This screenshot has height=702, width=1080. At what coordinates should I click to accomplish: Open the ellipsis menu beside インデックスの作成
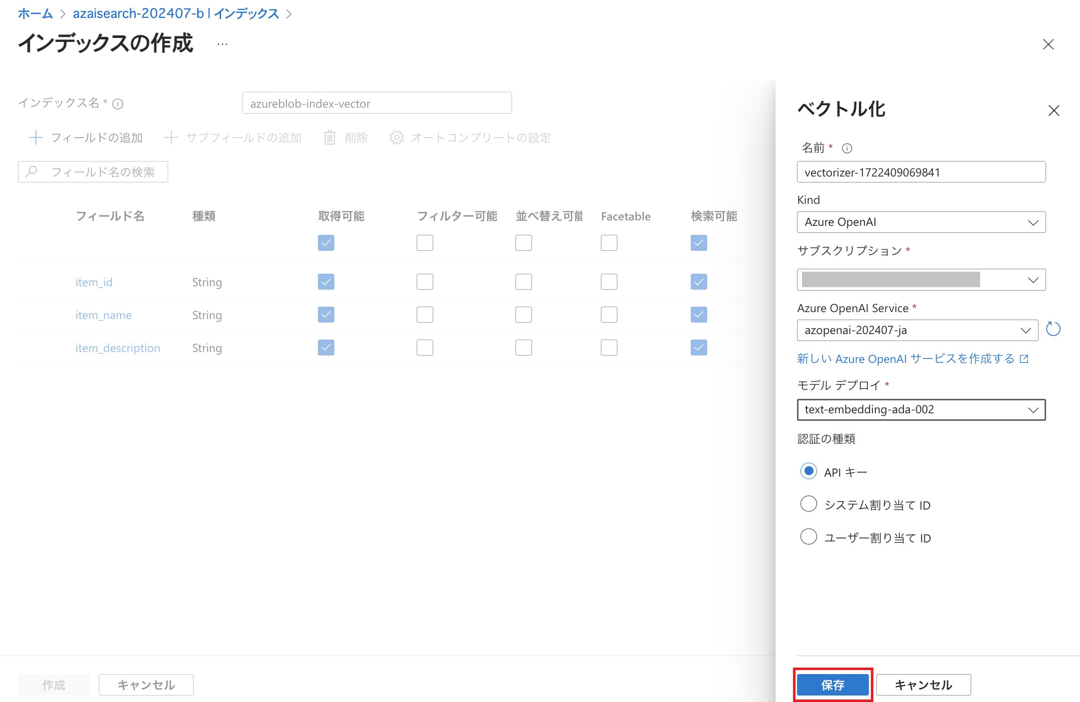coord(223,44)
